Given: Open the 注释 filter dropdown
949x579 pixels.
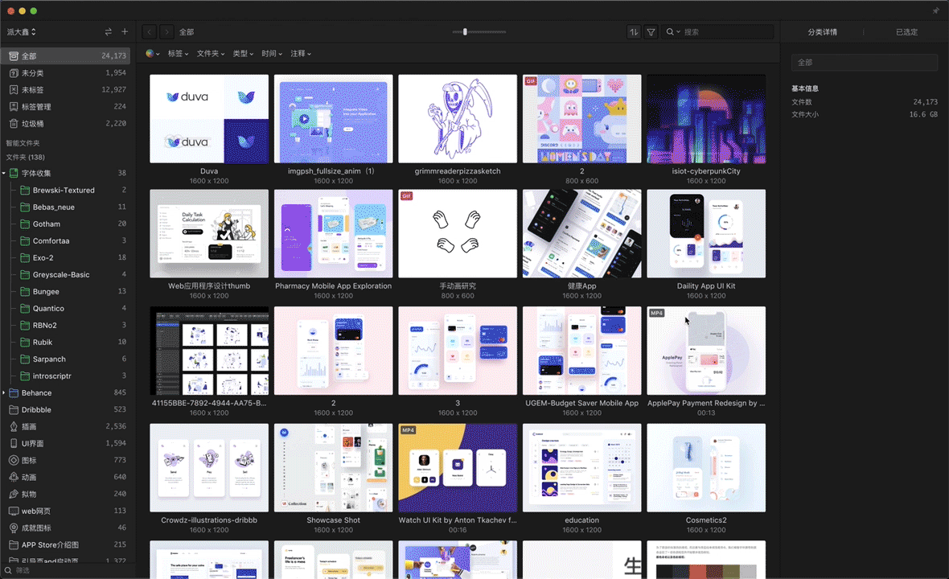Looking at the screenshot, I should 301,53.
